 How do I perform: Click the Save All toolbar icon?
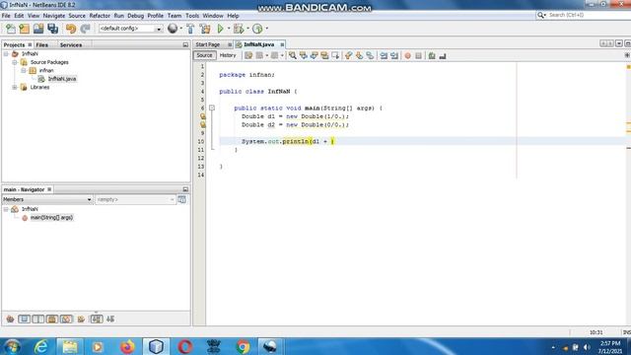(52, 29)
